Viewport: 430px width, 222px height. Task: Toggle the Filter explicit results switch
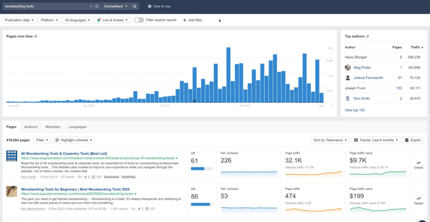139,20
